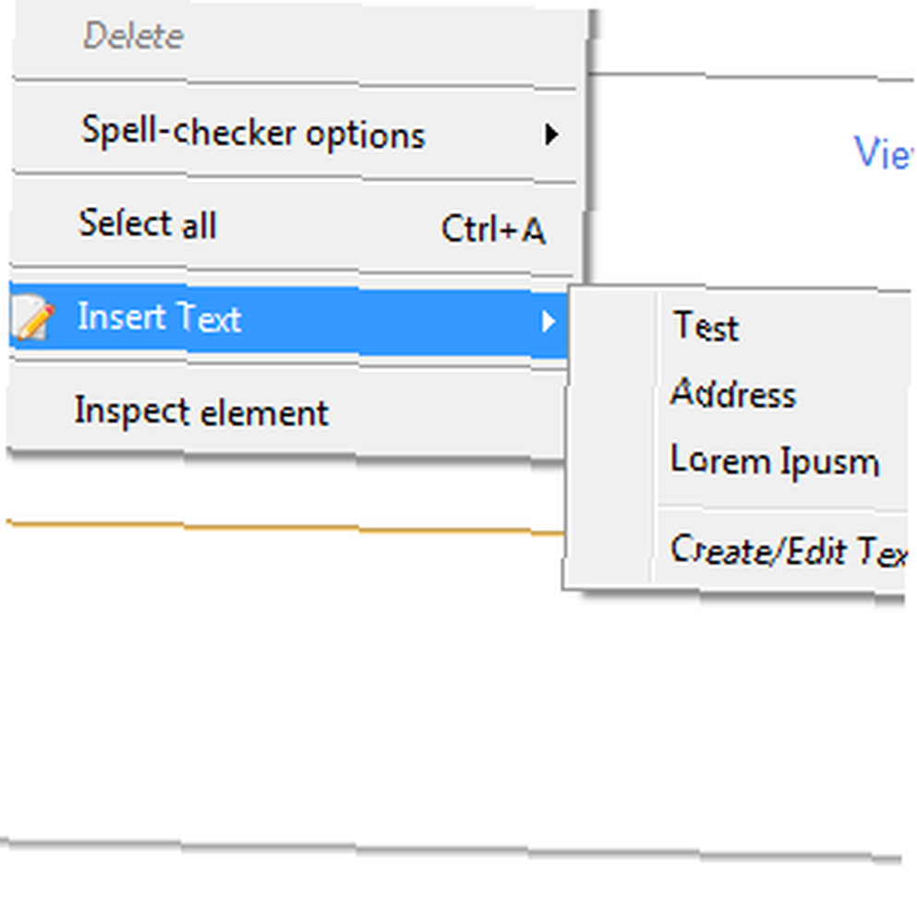The width and height of the screenshot is (917, 923).
Task: Click the separator above Create/Edit Text
Action: 782,508
